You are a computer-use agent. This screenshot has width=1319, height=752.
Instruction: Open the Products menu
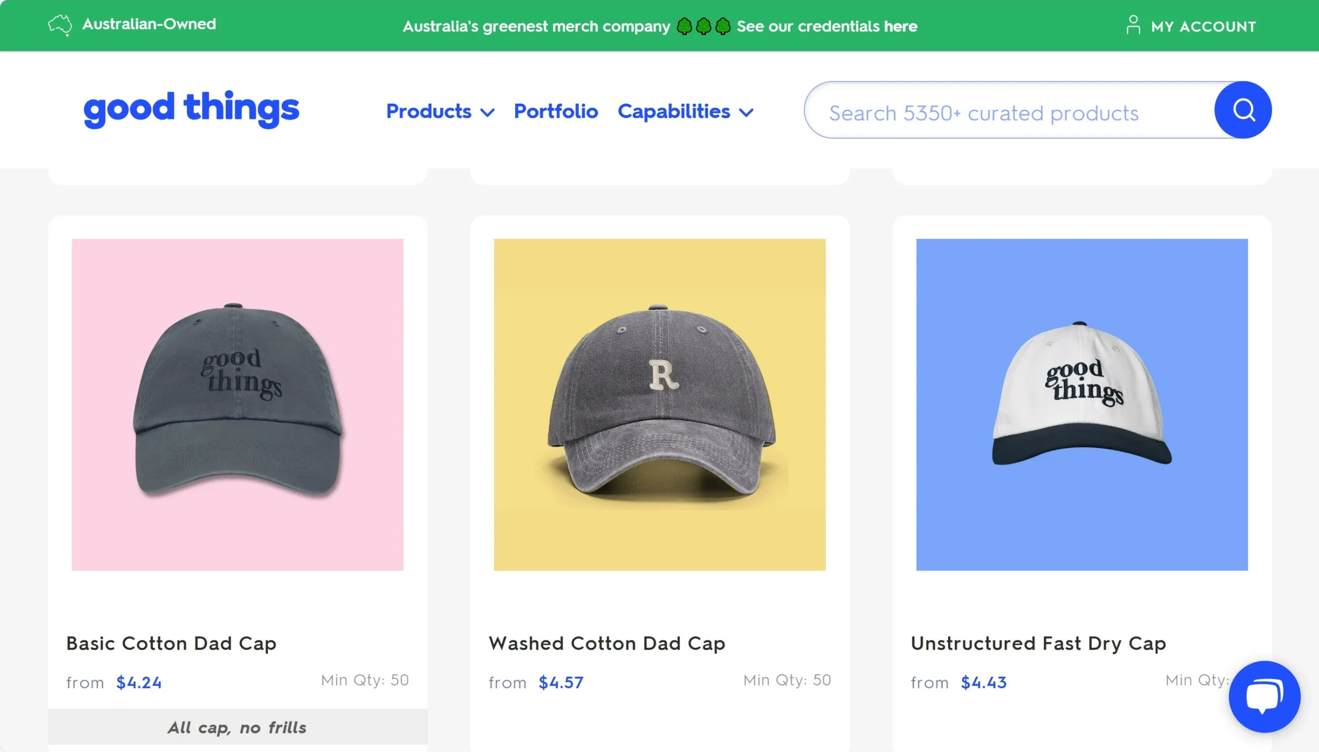pos(429,111)
